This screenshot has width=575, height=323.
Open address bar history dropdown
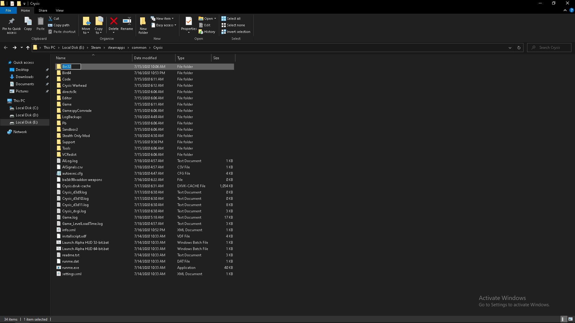(x=510, y=48)
